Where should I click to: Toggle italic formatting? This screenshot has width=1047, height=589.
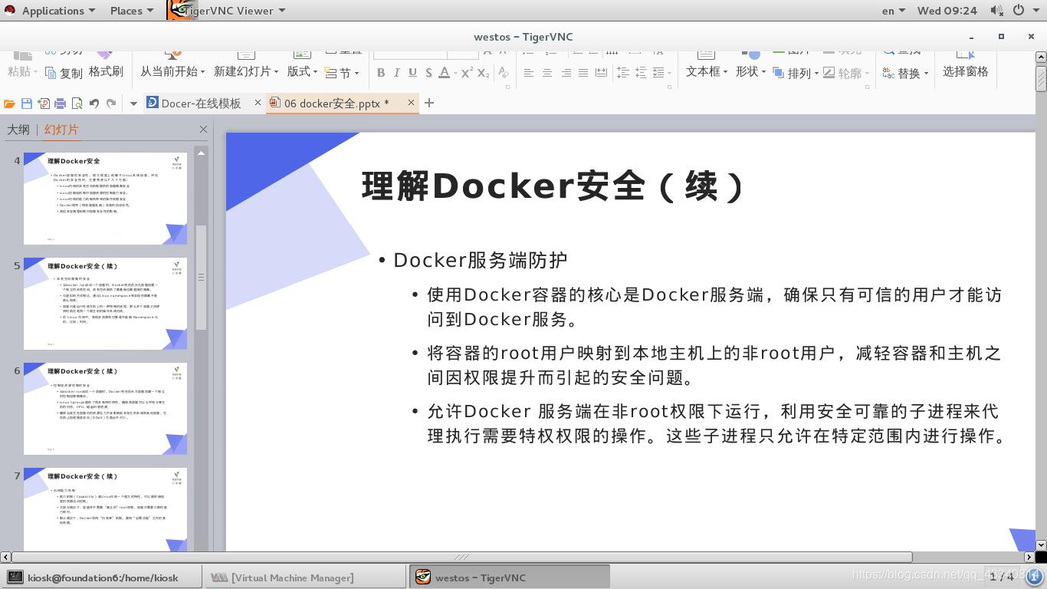point(396,73)
